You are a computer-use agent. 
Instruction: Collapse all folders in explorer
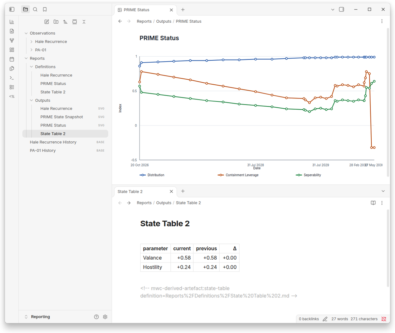tap(84, 22)
